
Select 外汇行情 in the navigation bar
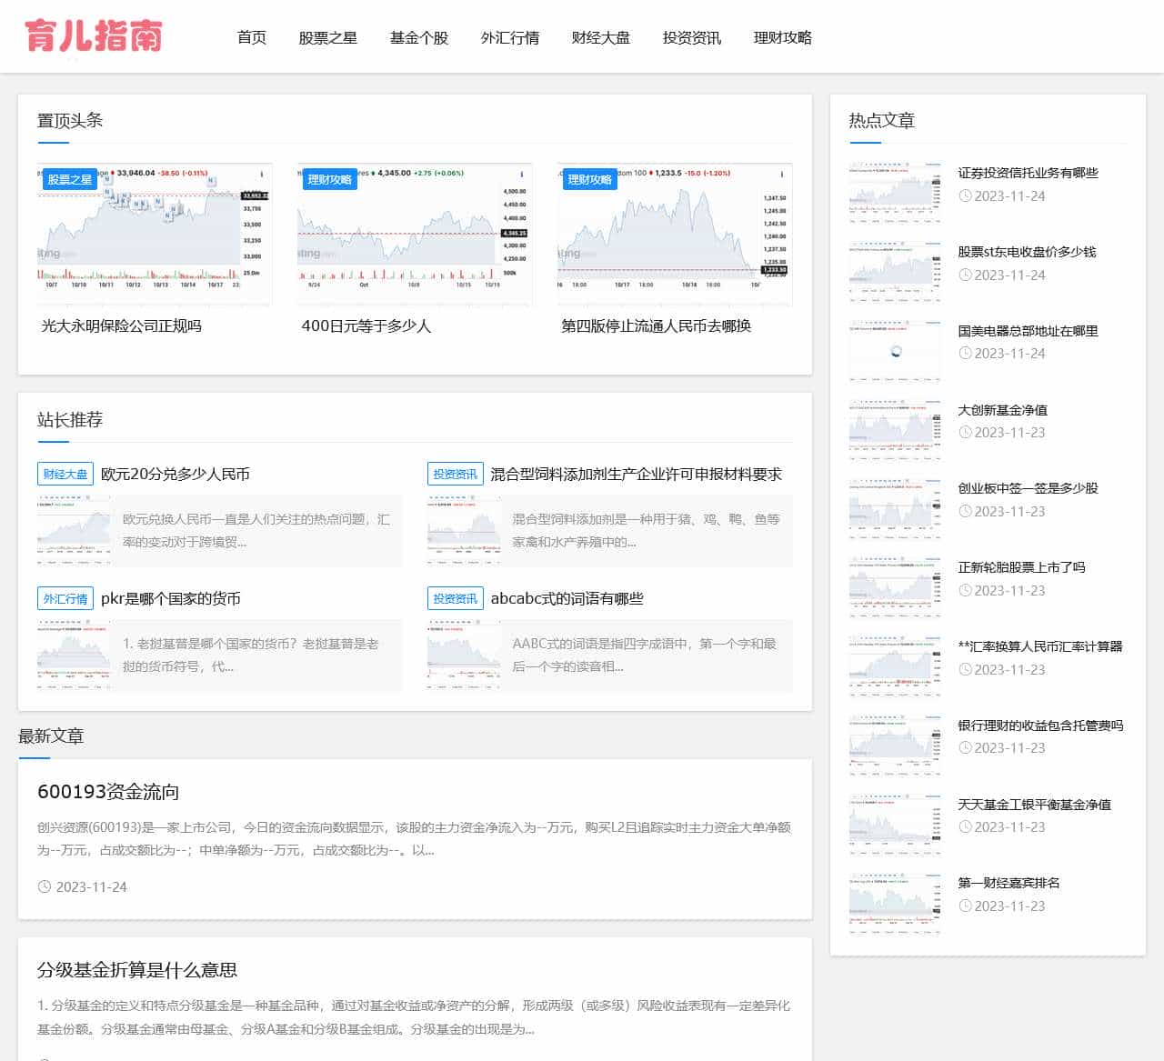click(509, 37)
